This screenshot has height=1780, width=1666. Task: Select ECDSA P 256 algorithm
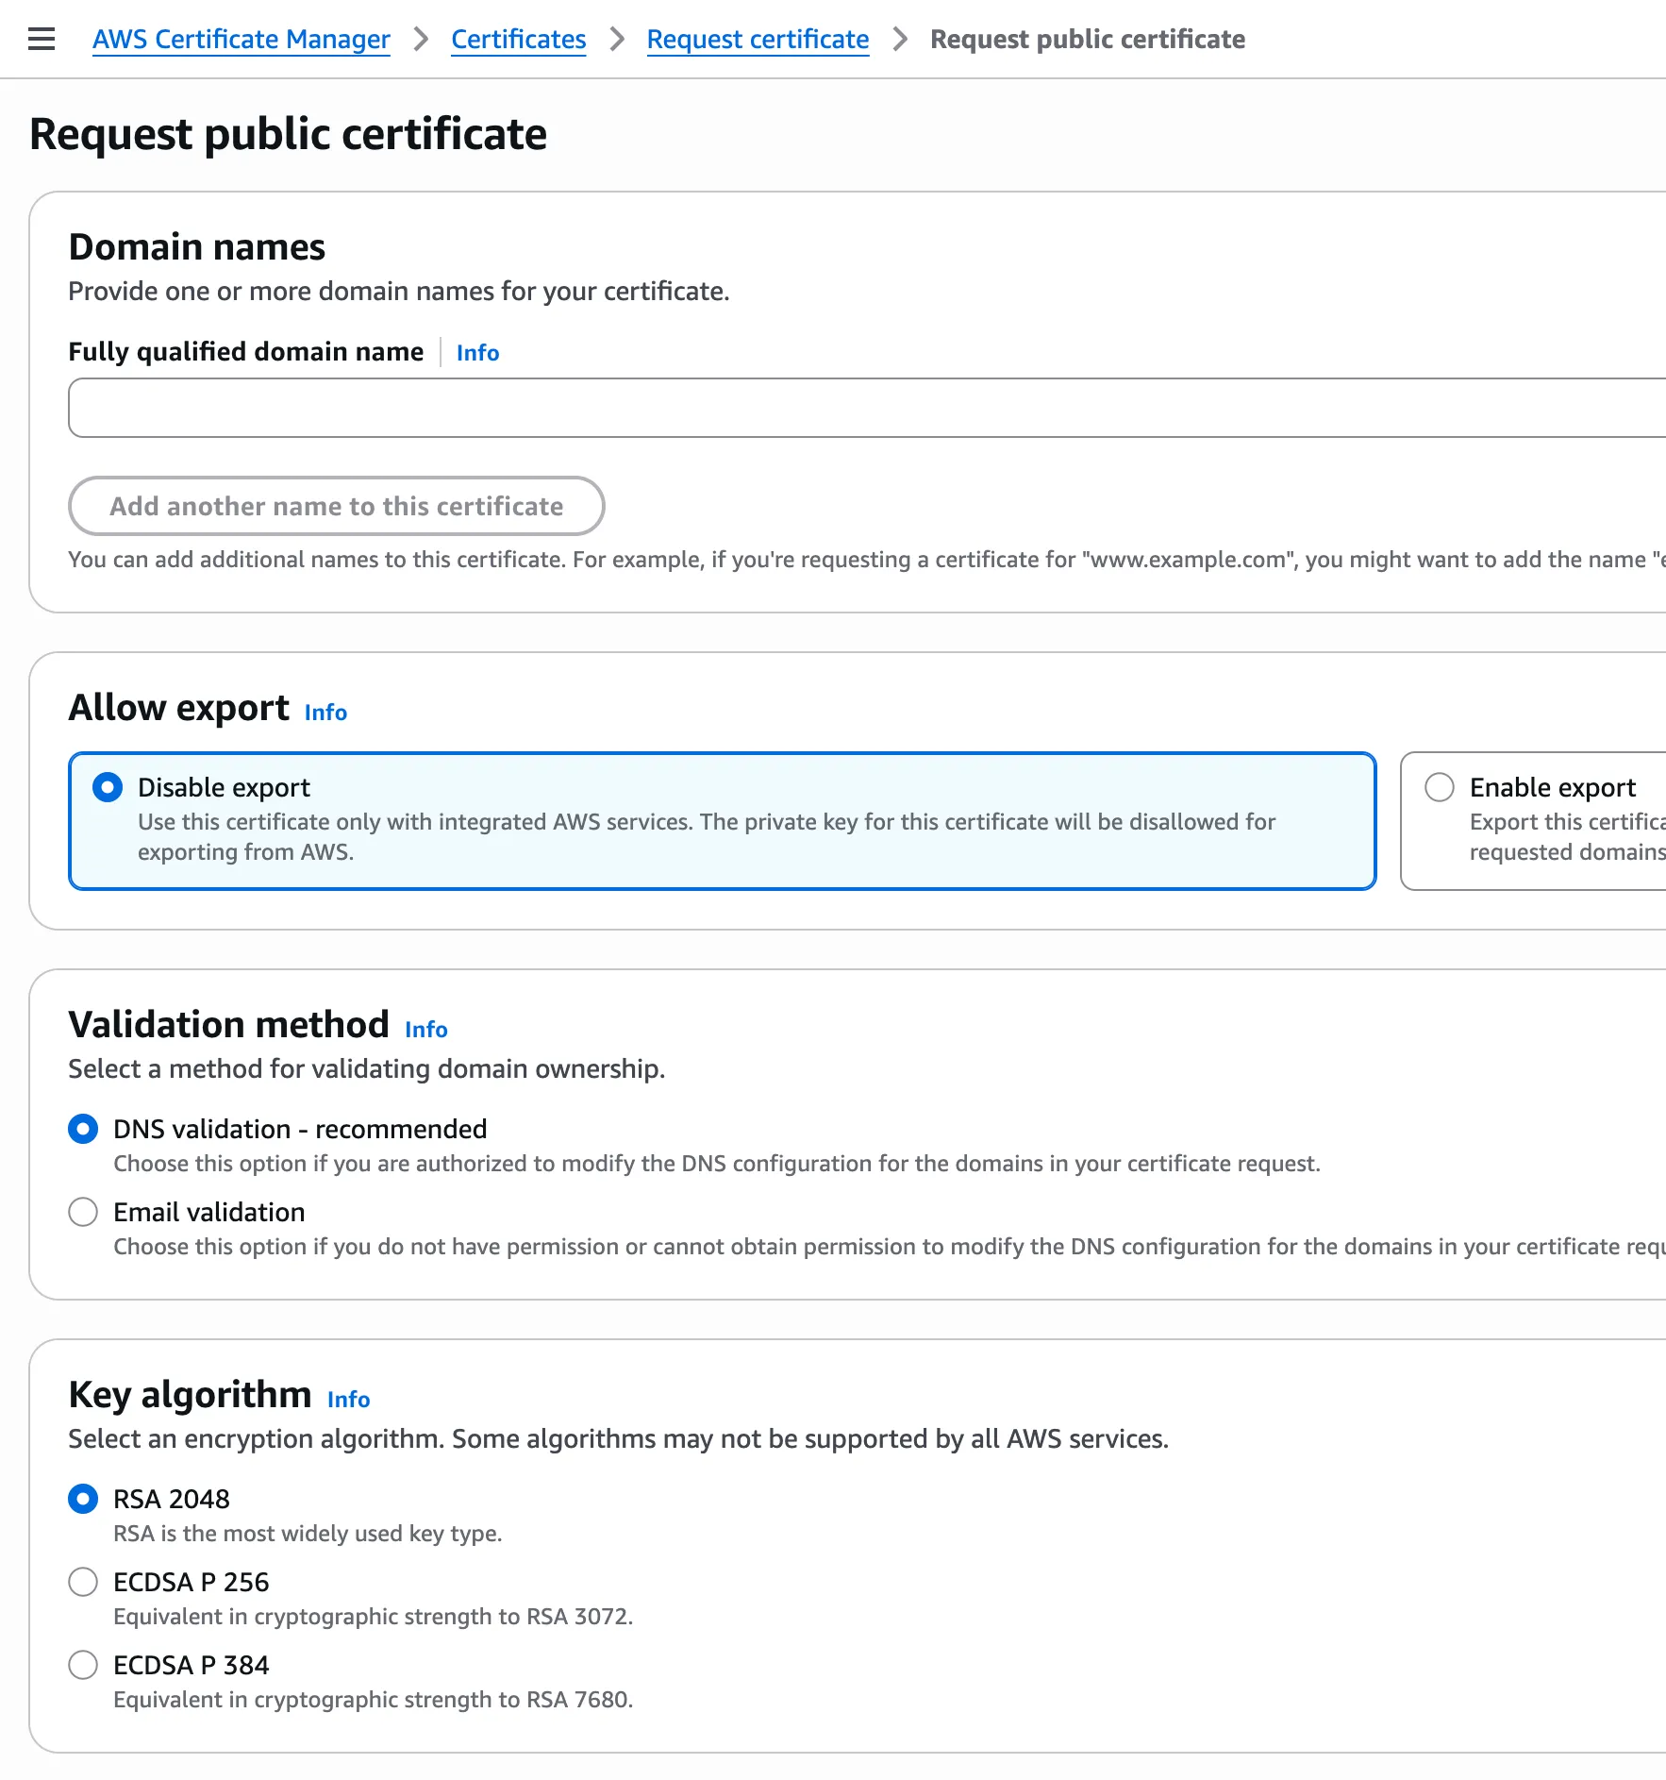pos(82,1581)
